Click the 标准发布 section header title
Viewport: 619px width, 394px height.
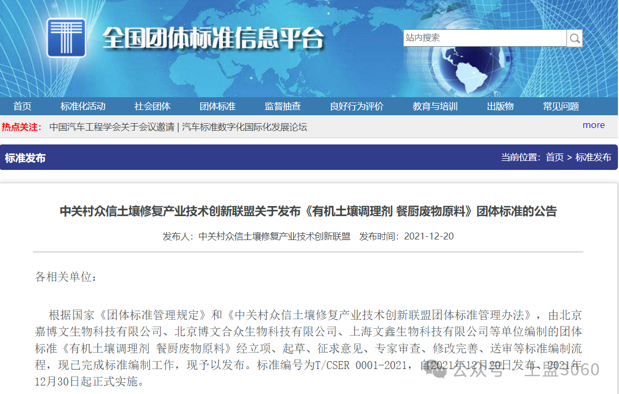tap(26, 158)
